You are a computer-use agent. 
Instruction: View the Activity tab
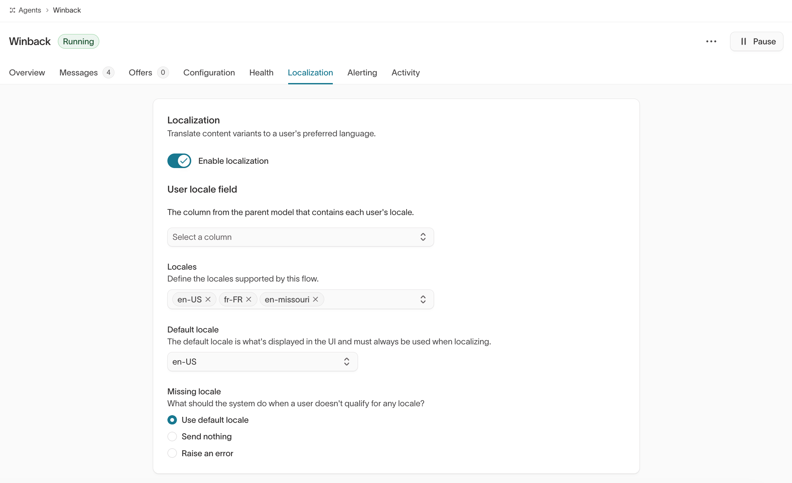(406, 72)
